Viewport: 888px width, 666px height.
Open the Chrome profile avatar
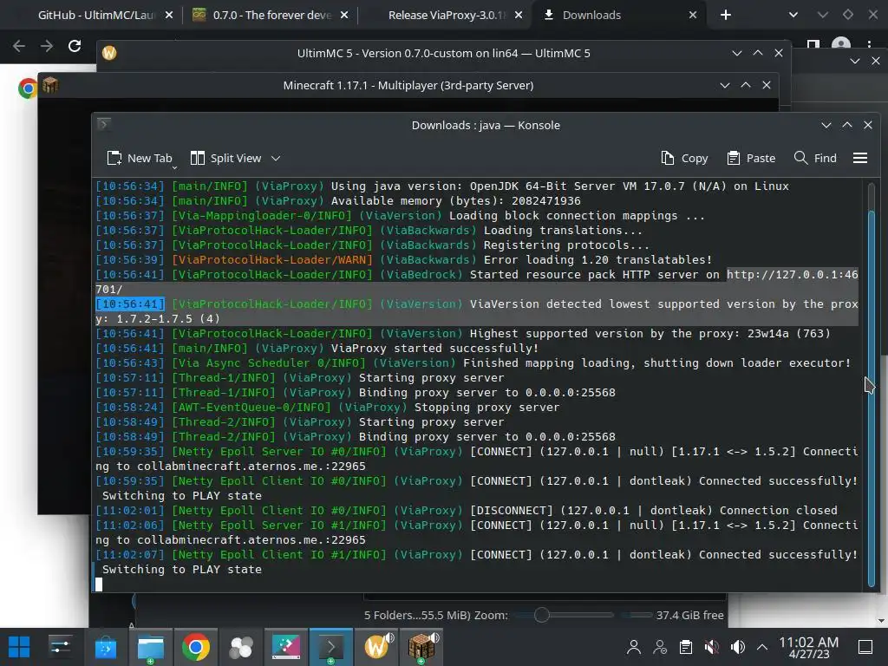841,45
